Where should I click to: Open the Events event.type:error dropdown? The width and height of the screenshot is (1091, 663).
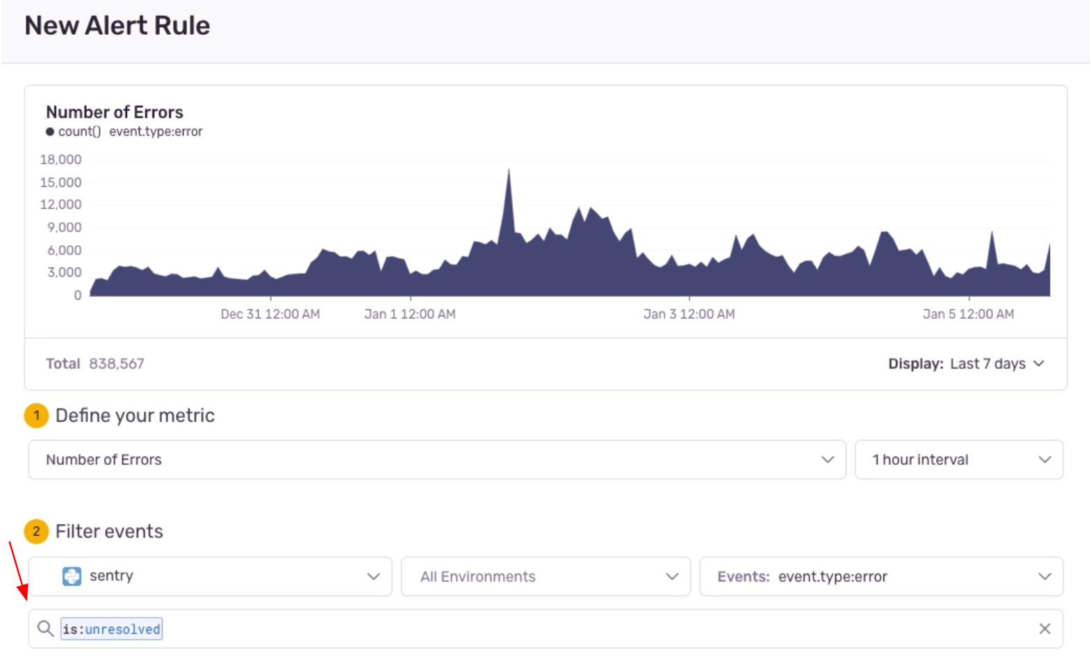point(880,576)
